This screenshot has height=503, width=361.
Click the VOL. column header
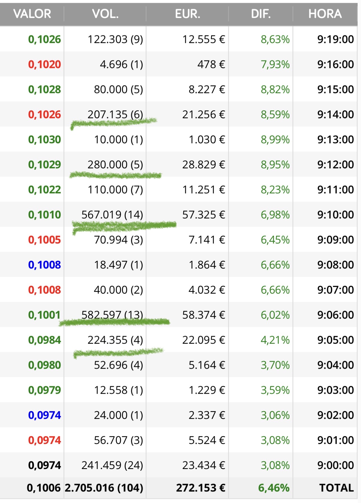coord(105,14)
